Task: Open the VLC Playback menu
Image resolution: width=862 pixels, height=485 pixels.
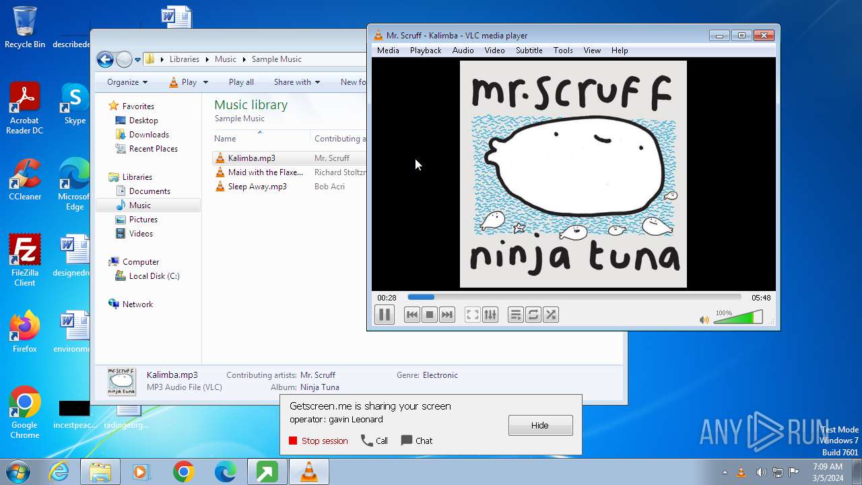Action: pos(426,51)
